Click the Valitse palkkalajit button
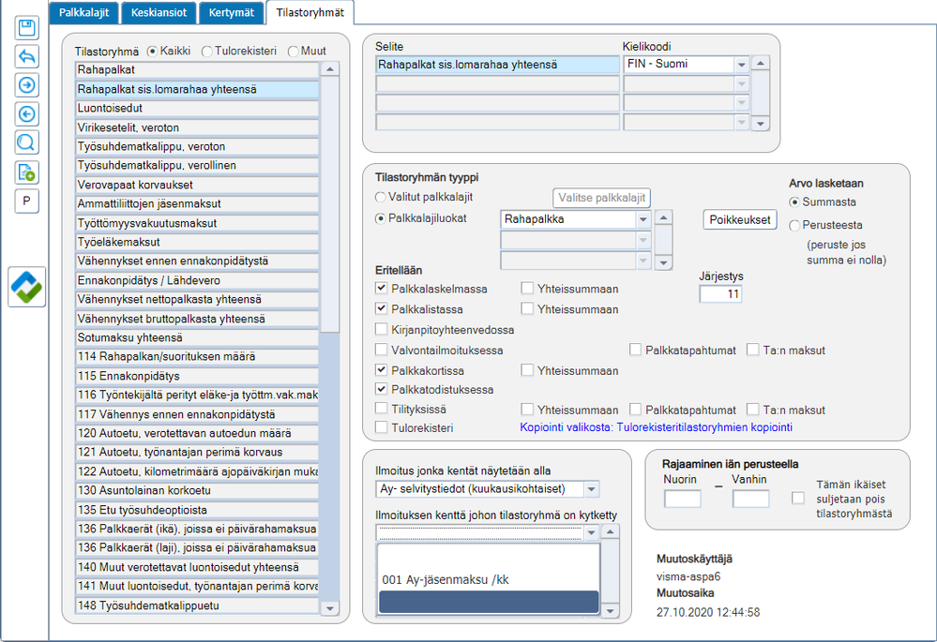This screenshot has height=642, width=937. pos(602,198)
